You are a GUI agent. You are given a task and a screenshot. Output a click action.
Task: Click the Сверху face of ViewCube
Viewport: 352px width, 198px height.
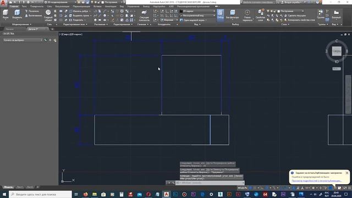(337, 51)
